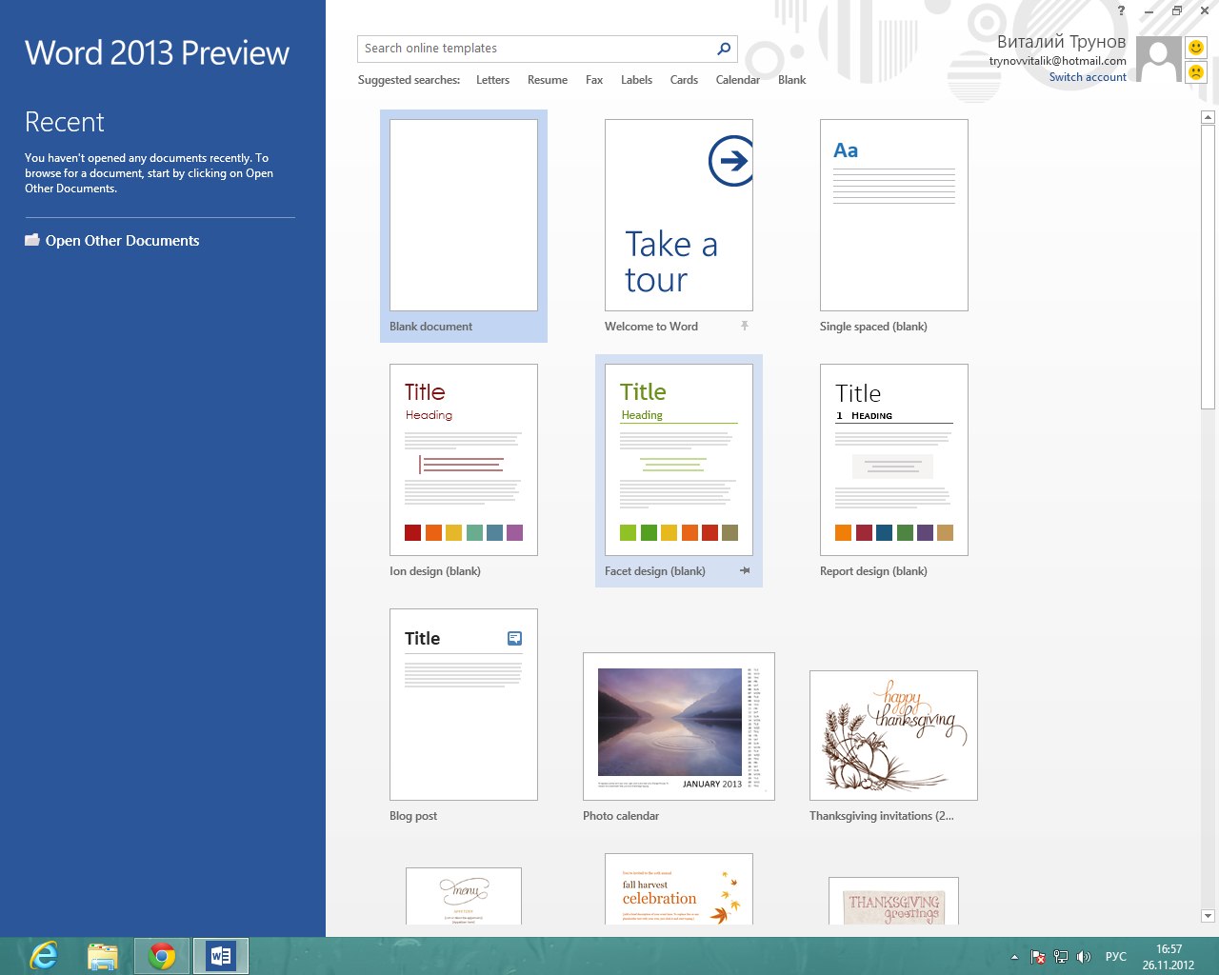Click the Word icon in the taskbar
This screenshot has width=1219, height=975.
point(221,955)
